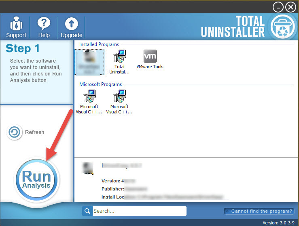The height and width of the screenshot is (226, 299).
Task: Click the magnifier search icon
Action: click(87, 211)
